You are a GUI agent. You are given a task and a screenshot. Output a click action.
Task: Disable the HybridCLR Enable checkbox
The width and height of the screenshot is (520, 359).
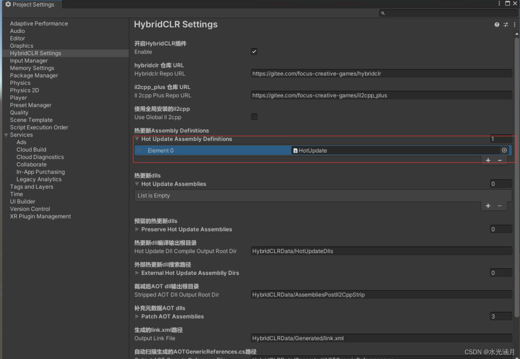coord(254,51)
